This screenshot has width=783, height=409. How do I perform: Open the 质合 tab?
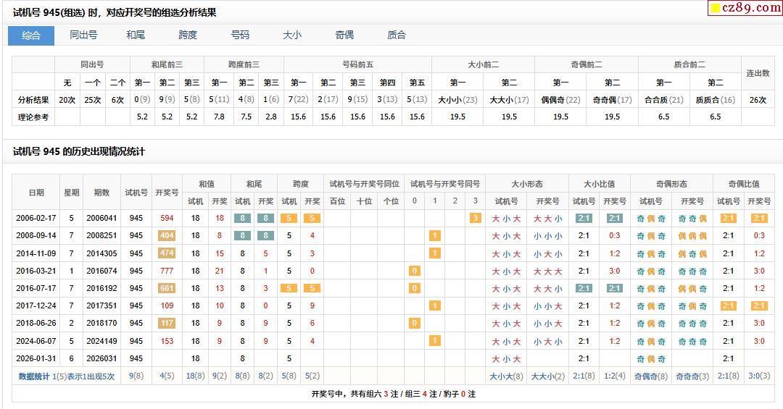(397, 35)
